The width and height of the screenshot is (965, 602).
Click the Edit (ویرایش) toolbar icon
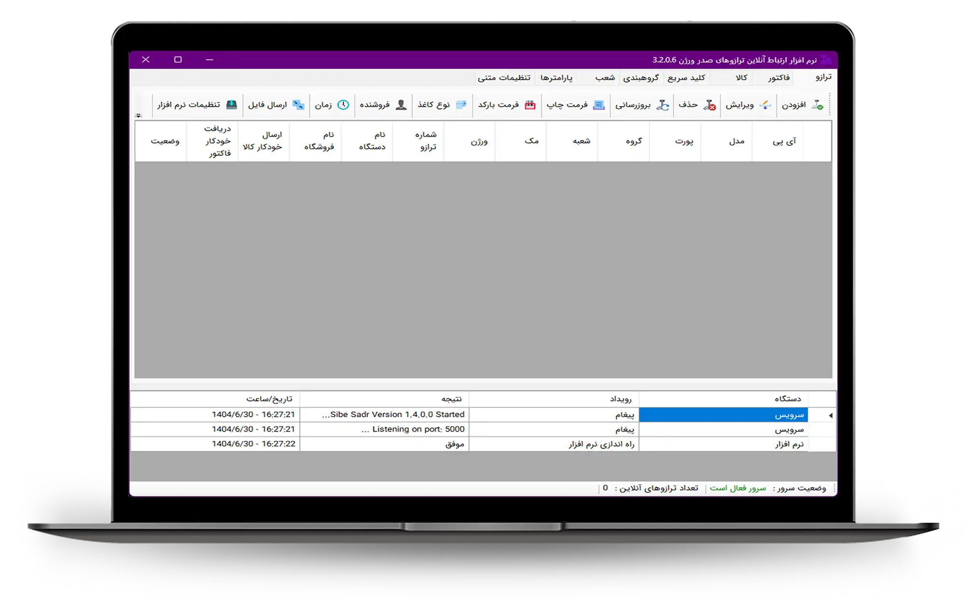[765, 105]
